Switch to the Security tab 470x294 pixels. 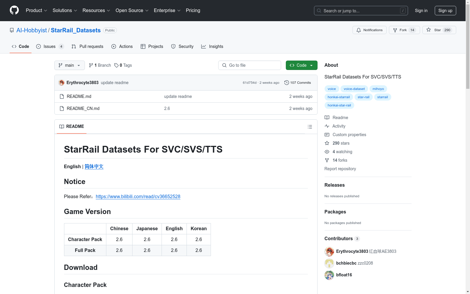coord(182,46)
